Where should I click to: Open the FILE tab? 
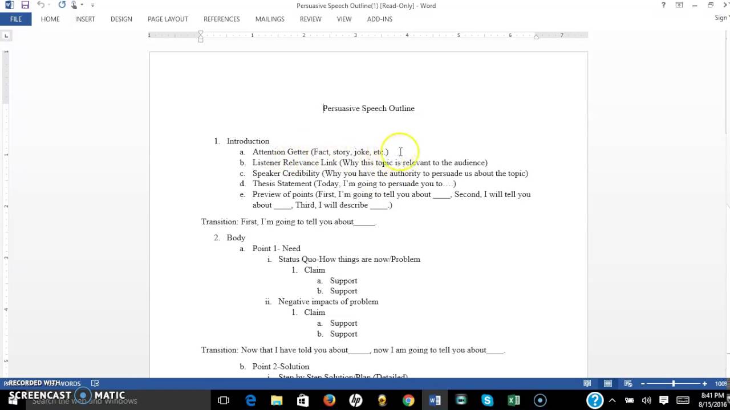click(16, 19)
